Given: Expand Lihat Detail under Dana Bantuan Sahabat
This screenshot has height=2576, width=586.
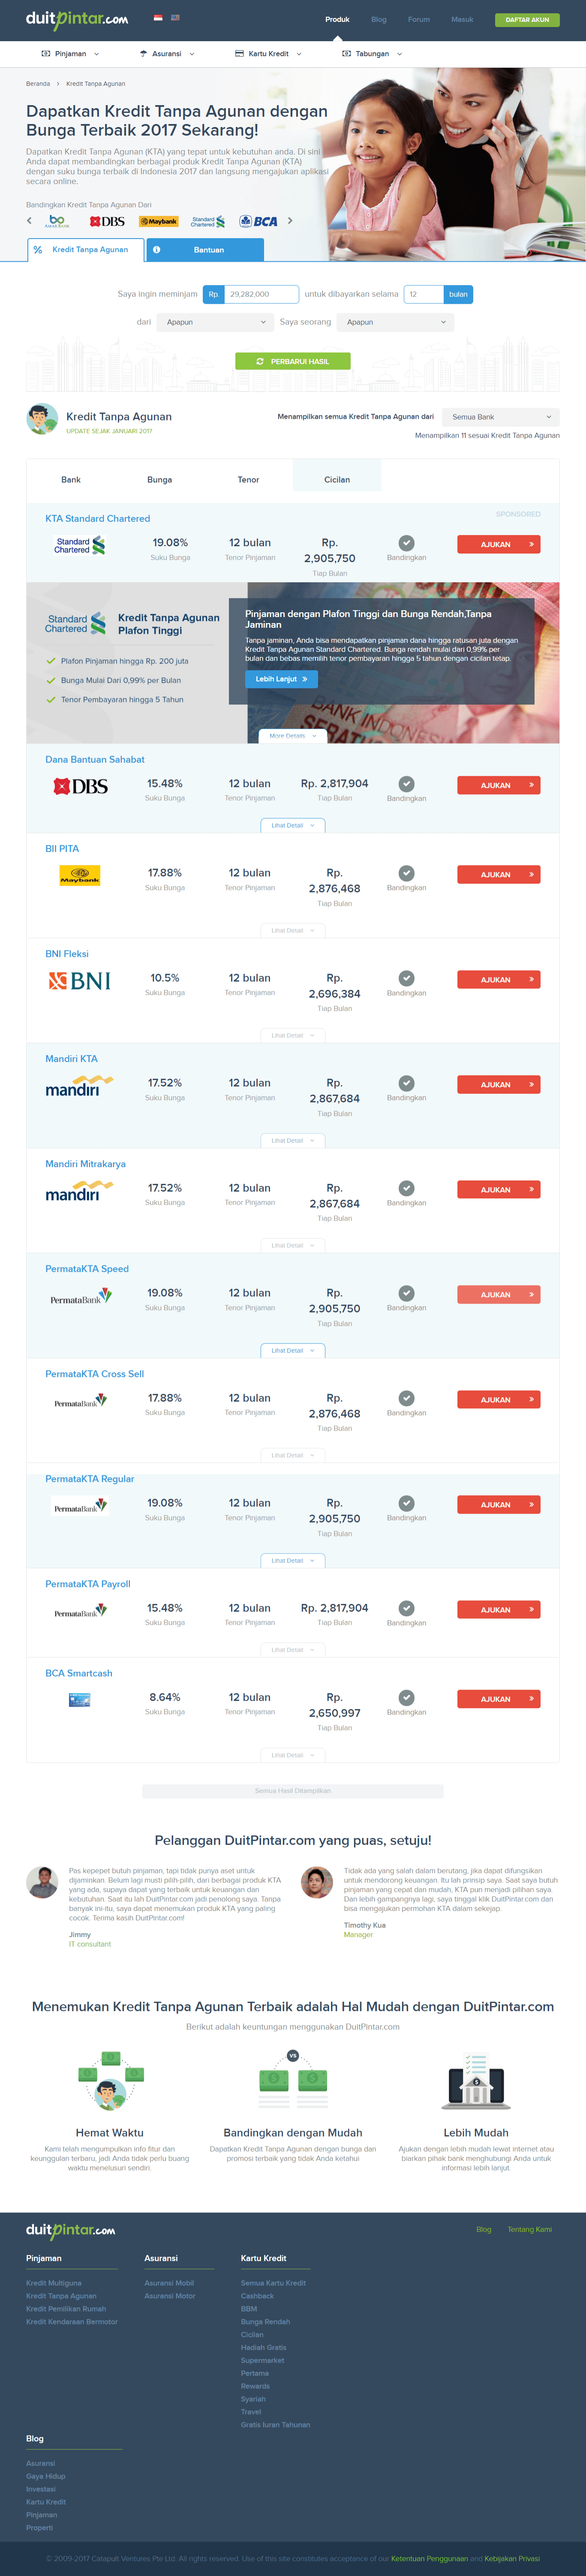Looking at the screenshot, I should point(291,825).
